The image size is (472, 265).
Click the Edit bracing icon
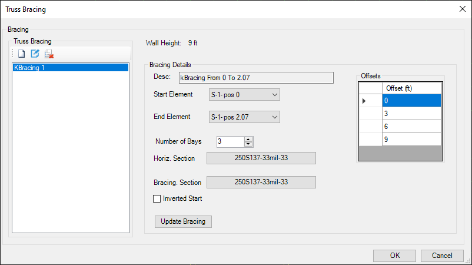coord(35,54)
